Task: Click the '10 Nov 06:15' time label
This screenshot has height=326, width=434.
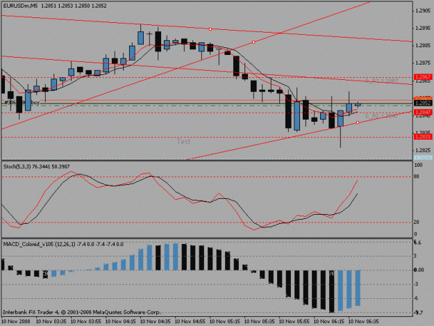Action: (x=329, y=322)
